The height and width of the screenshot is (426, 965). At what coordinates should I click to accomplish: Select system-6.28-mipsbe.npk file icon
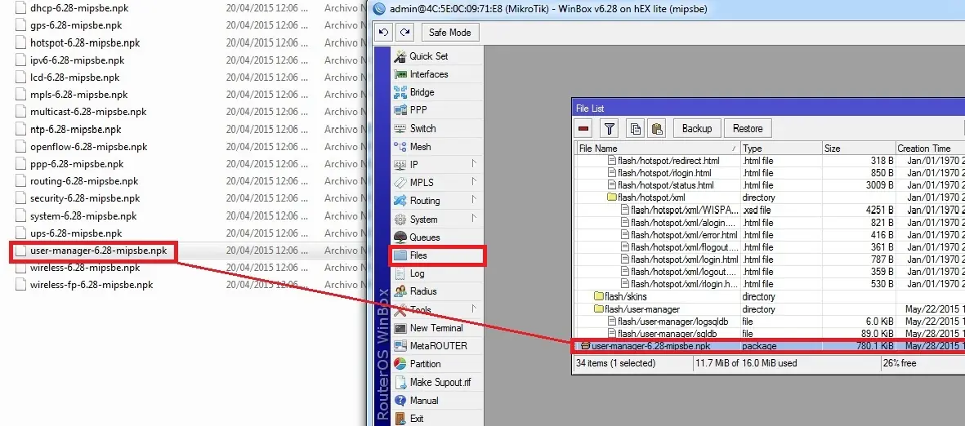(x=20, y=215)
